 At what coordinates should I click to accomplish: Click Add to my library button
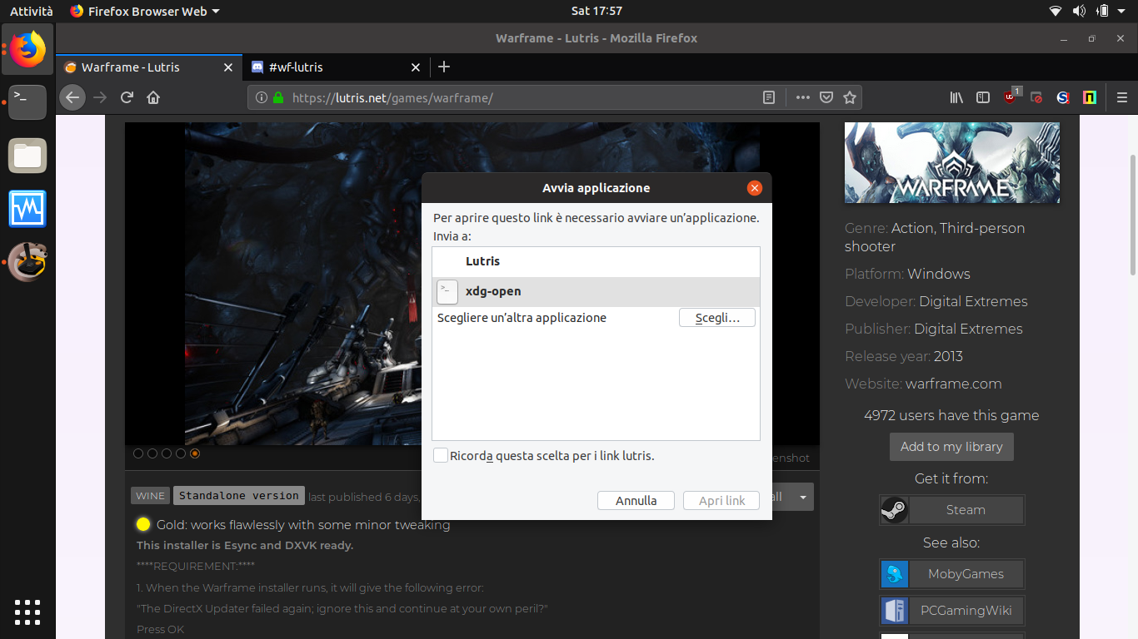point(951,447)
